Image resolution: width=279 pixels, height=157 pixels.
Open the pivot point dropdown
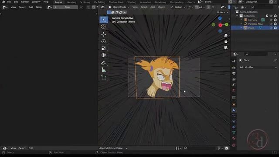coord(190,7)
